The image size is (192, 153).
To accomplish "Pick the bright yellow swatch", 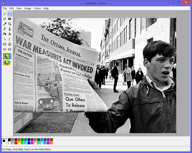I will [19, 143].
